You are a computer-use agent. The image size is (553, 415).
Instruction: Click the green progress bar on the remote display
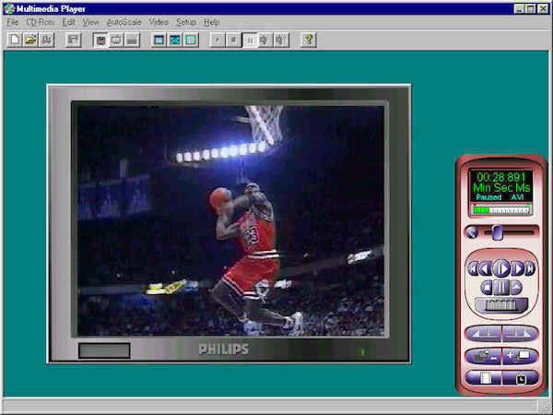[501, 209]
